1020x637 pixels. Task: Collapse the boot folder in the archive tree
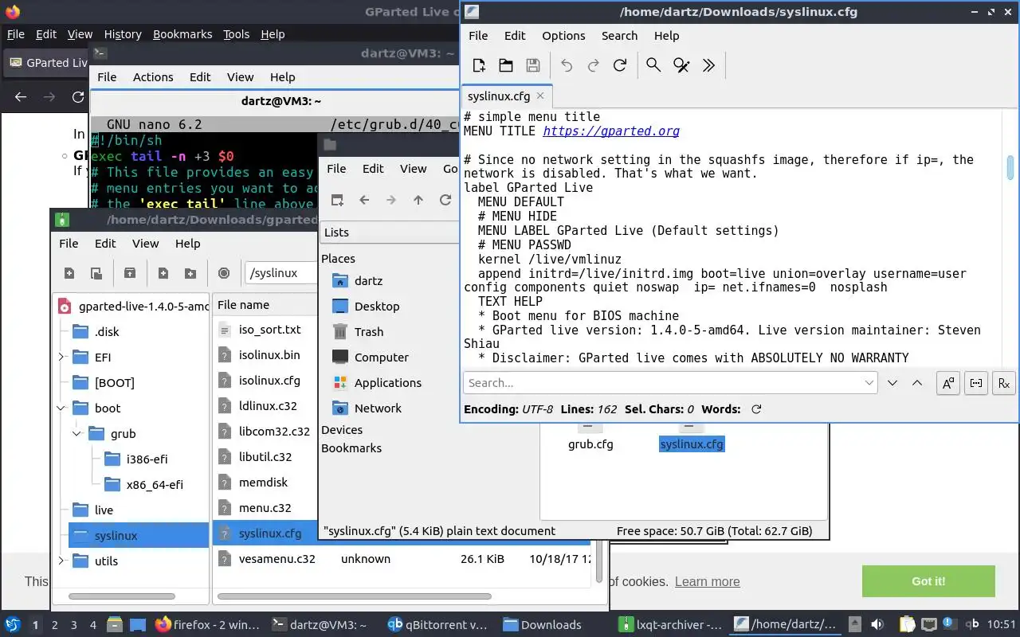[x=61, y=408]
